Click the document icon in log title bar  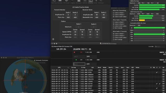click(101, 44)
